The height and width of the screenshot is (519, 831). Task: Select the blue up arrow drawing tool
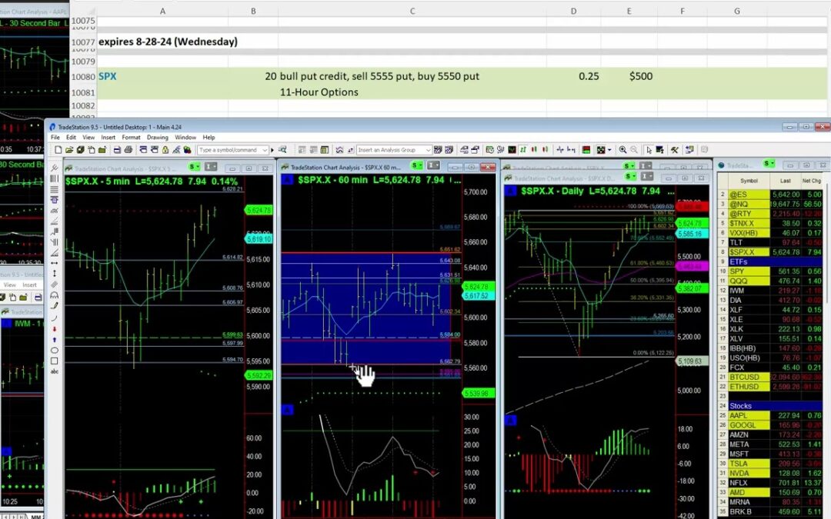[54, 340]
